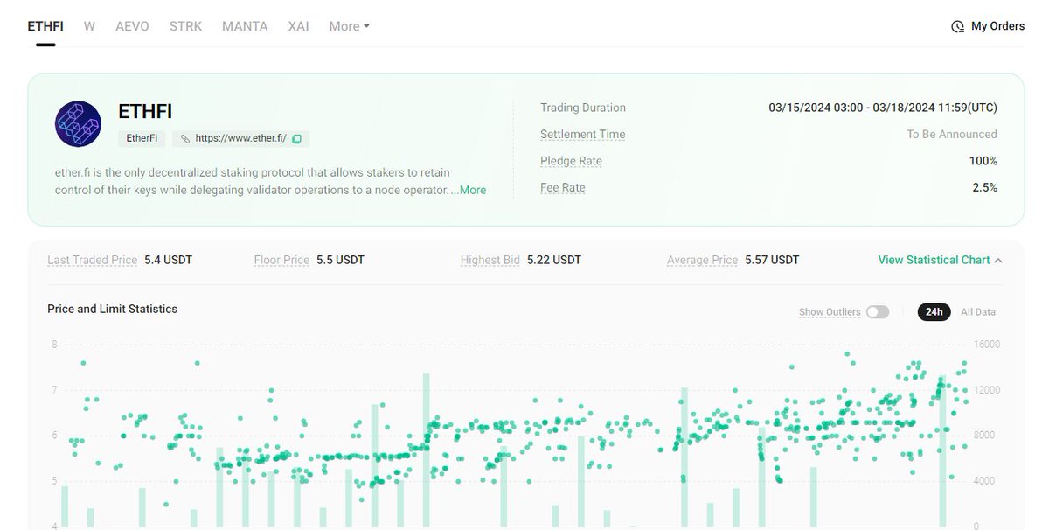Copy the ether.fi URL with copy icon

pos(296,138)
